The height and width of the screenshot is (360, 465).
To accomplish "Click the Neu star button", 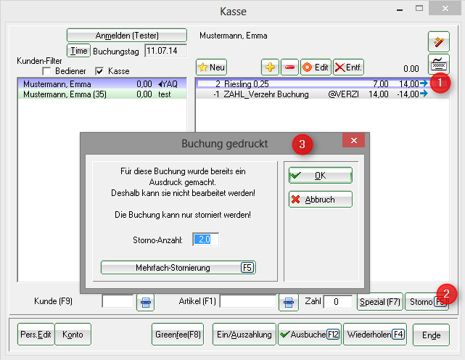I will tap(211, 67).
